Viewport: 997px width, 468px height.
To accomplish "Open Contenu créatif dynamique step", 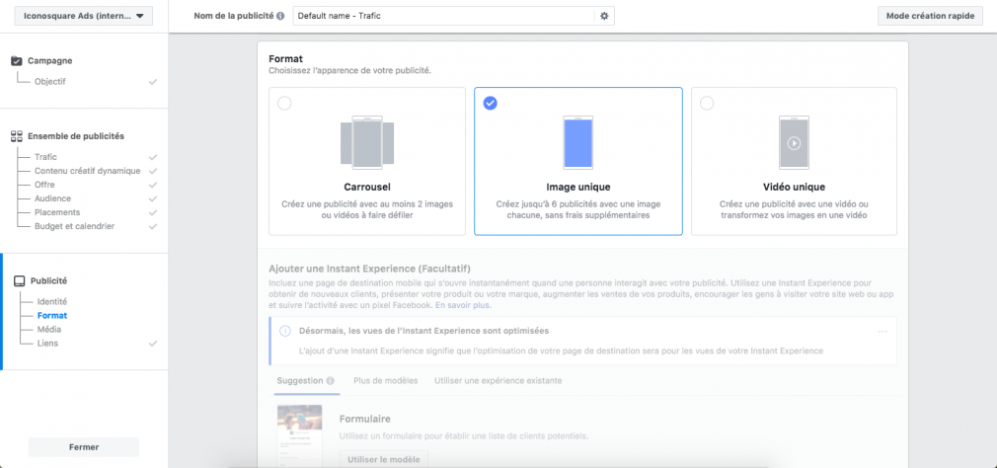I will tap(87, 171).
